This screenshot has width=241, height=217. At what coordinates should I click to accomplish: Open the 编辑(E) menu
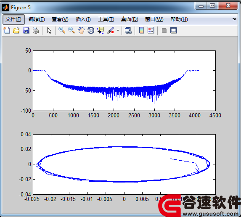[37, 19]
